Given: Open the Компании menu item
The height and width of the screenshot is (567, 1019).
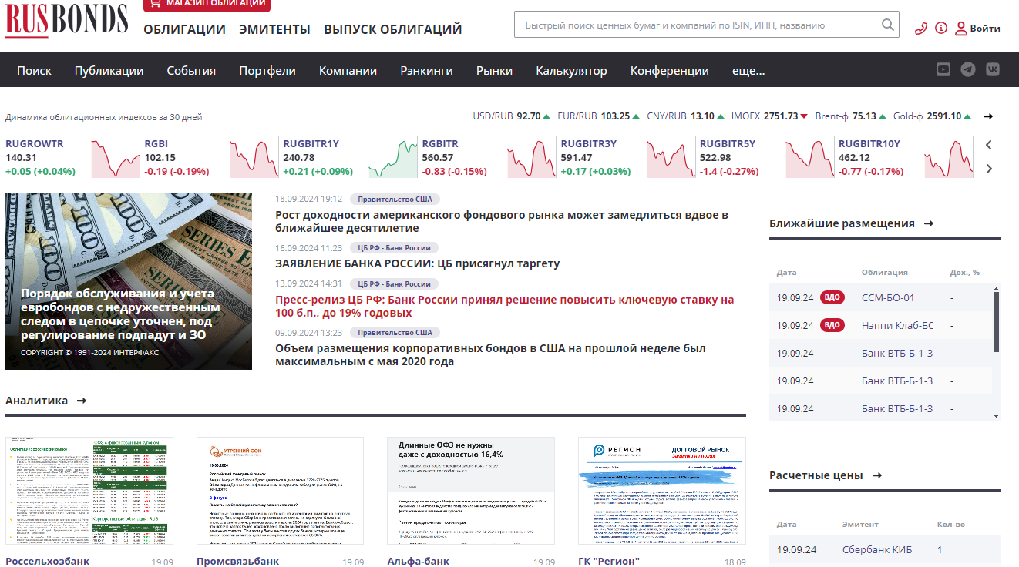Looking at the screenshot, I should [x=348, y=70].
